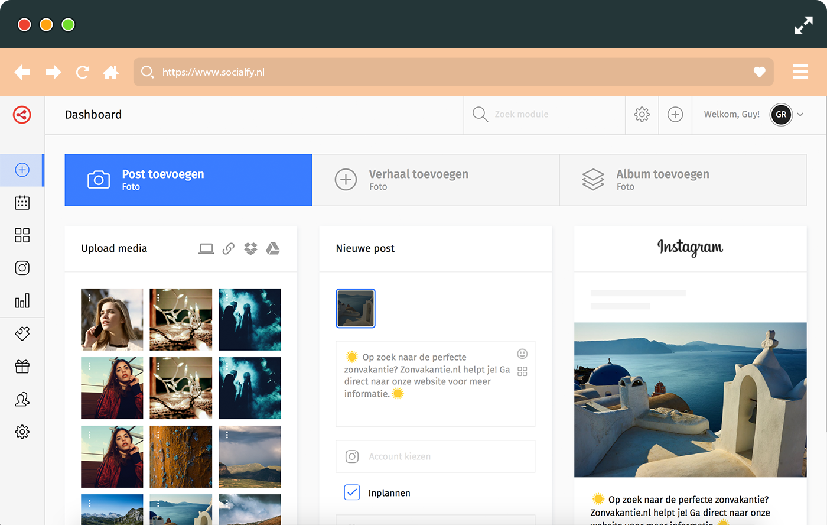827x525 pixels.
Task: Upload media from Dropbox icon
Action: click(x=250, y=249)
